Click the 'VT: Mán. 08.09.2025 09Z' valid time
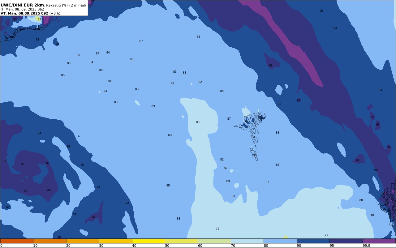396x248 pixels. tap(24, 13)
